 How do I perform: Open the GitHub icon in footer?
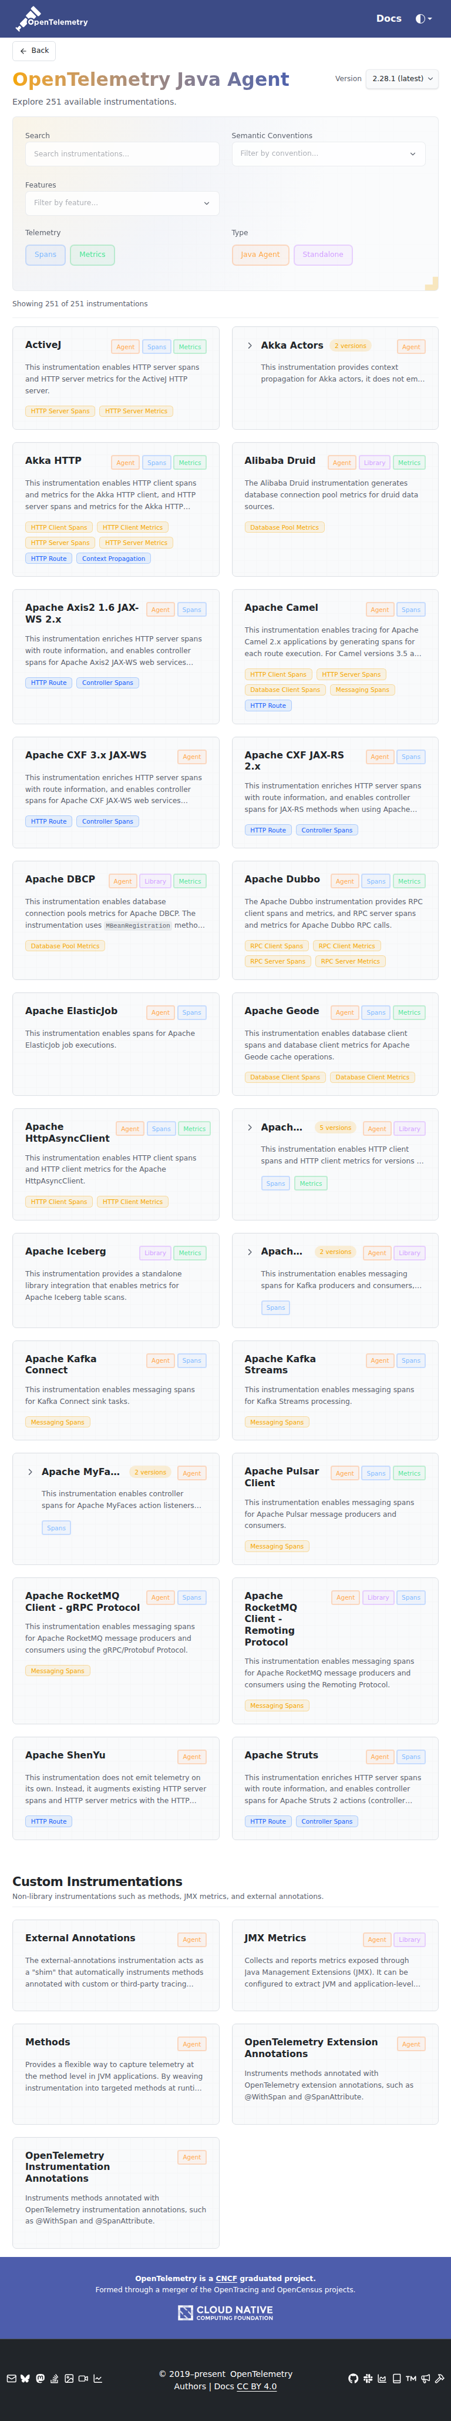354,2379
